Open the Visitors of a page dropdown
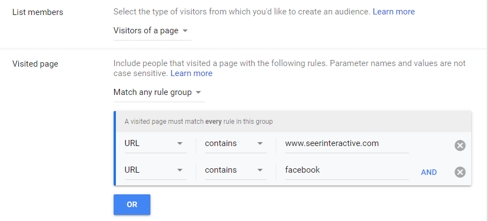488x221 pixels. pyautogui.click(x=153, y=31)
